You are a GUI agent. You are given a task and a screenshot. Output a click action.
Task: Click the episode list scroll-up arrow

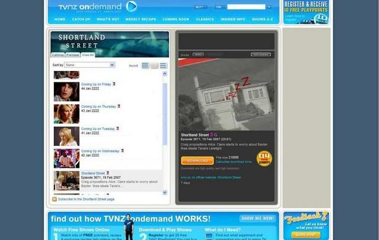pos(165,74)
